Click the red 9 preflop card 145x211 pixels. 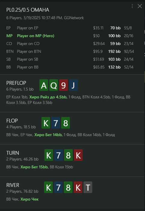pyautogui.click(x=63, y=85)
